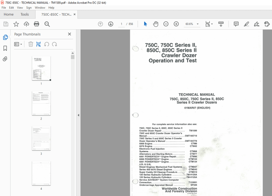
Task: Select the highlight pen tool
Action: [x=246, y=24]
